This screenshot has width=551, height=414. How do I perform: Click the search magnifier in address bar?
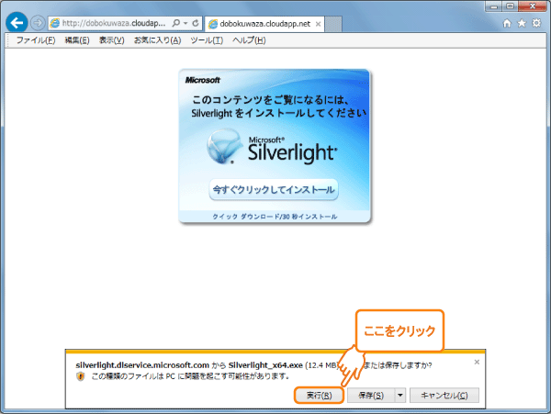(x=176, y=23)
